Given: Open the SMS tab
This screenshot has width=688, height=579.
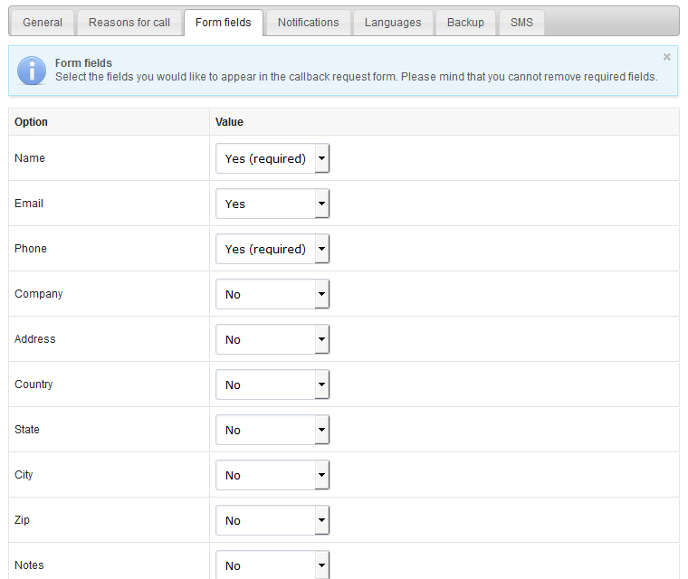Looking at the screenshot, I should [521, 23].
